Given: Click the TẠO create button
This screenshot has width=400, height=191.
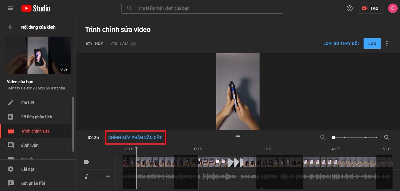Looking at the screenshot, I should click(370, 8).
